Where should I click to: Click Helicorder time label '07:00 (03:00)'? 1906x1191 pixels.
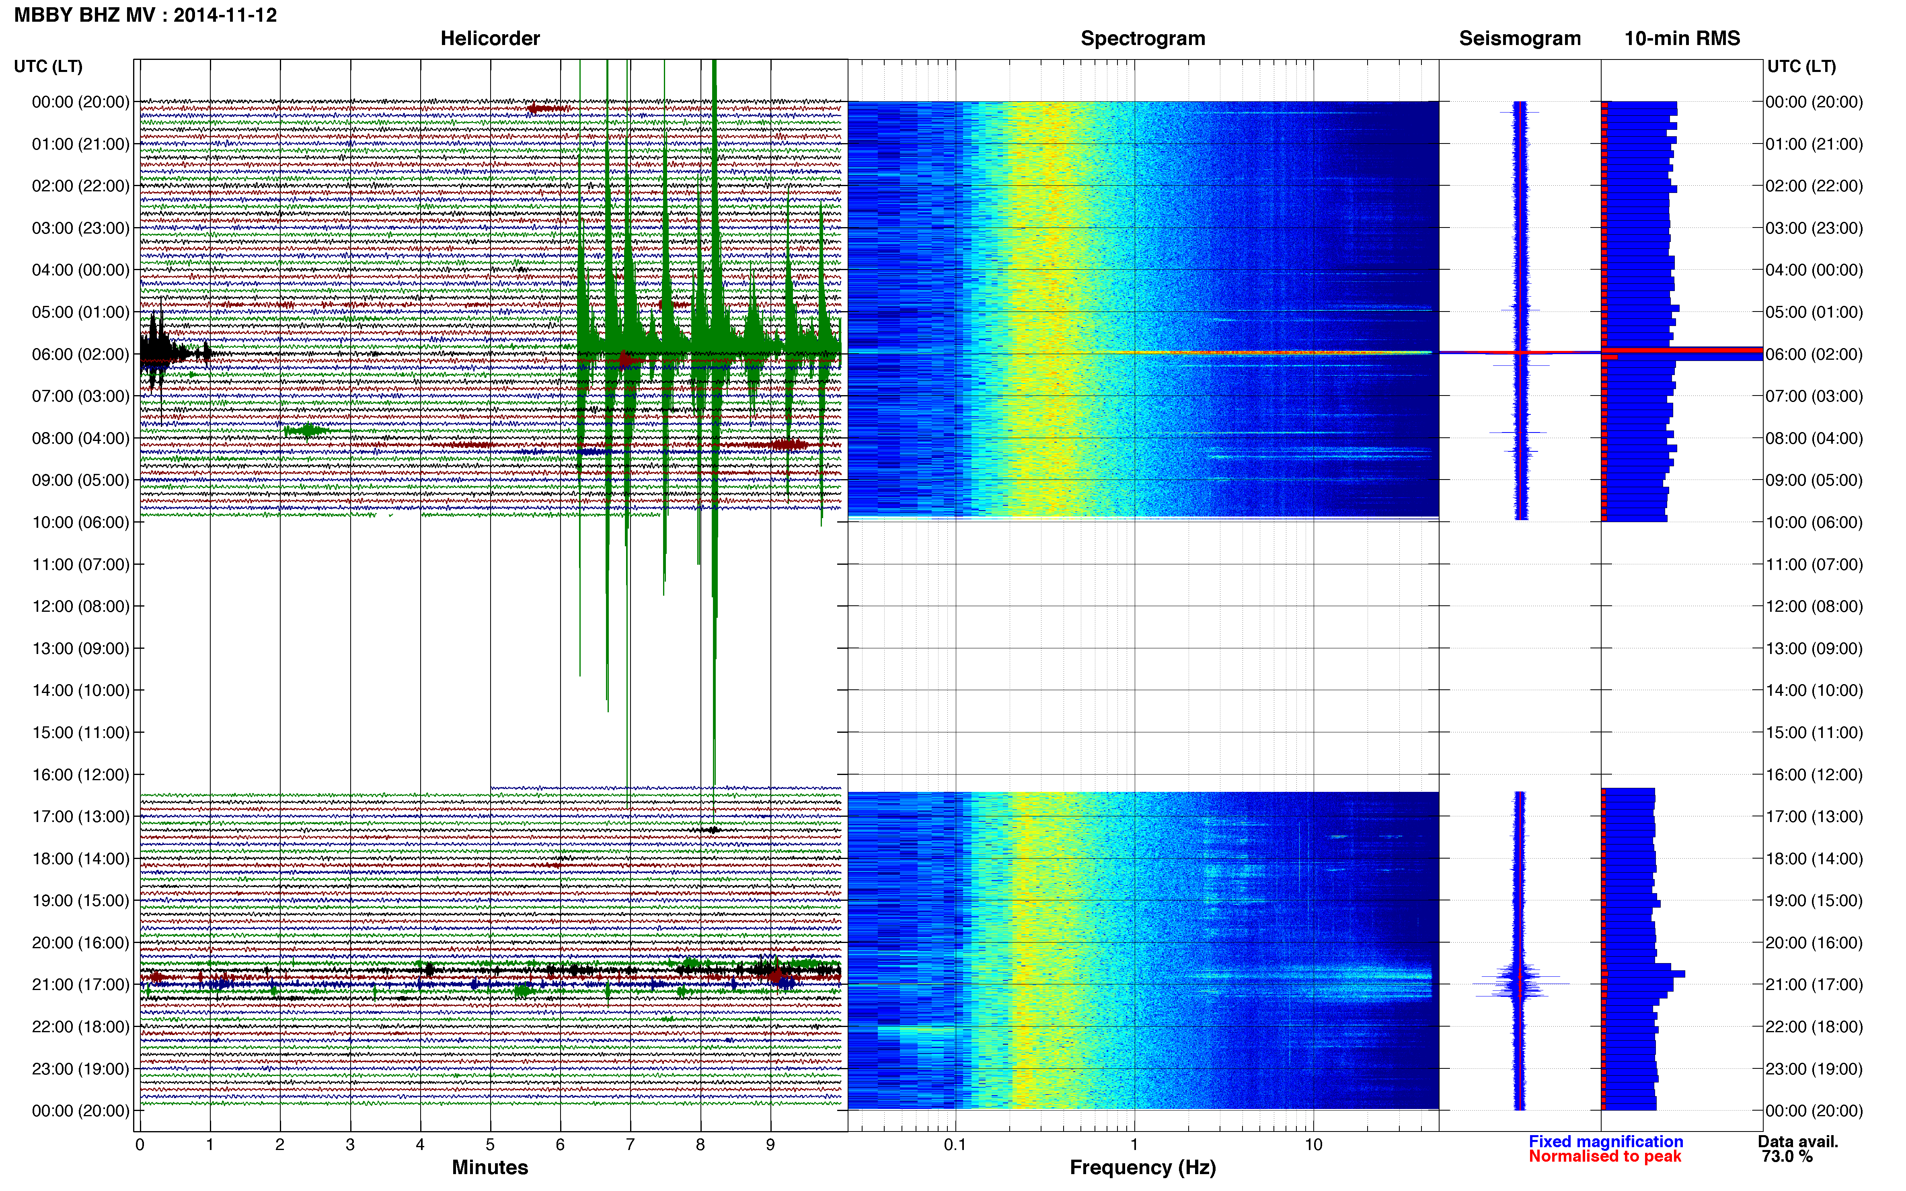click(x=80, y=396)
